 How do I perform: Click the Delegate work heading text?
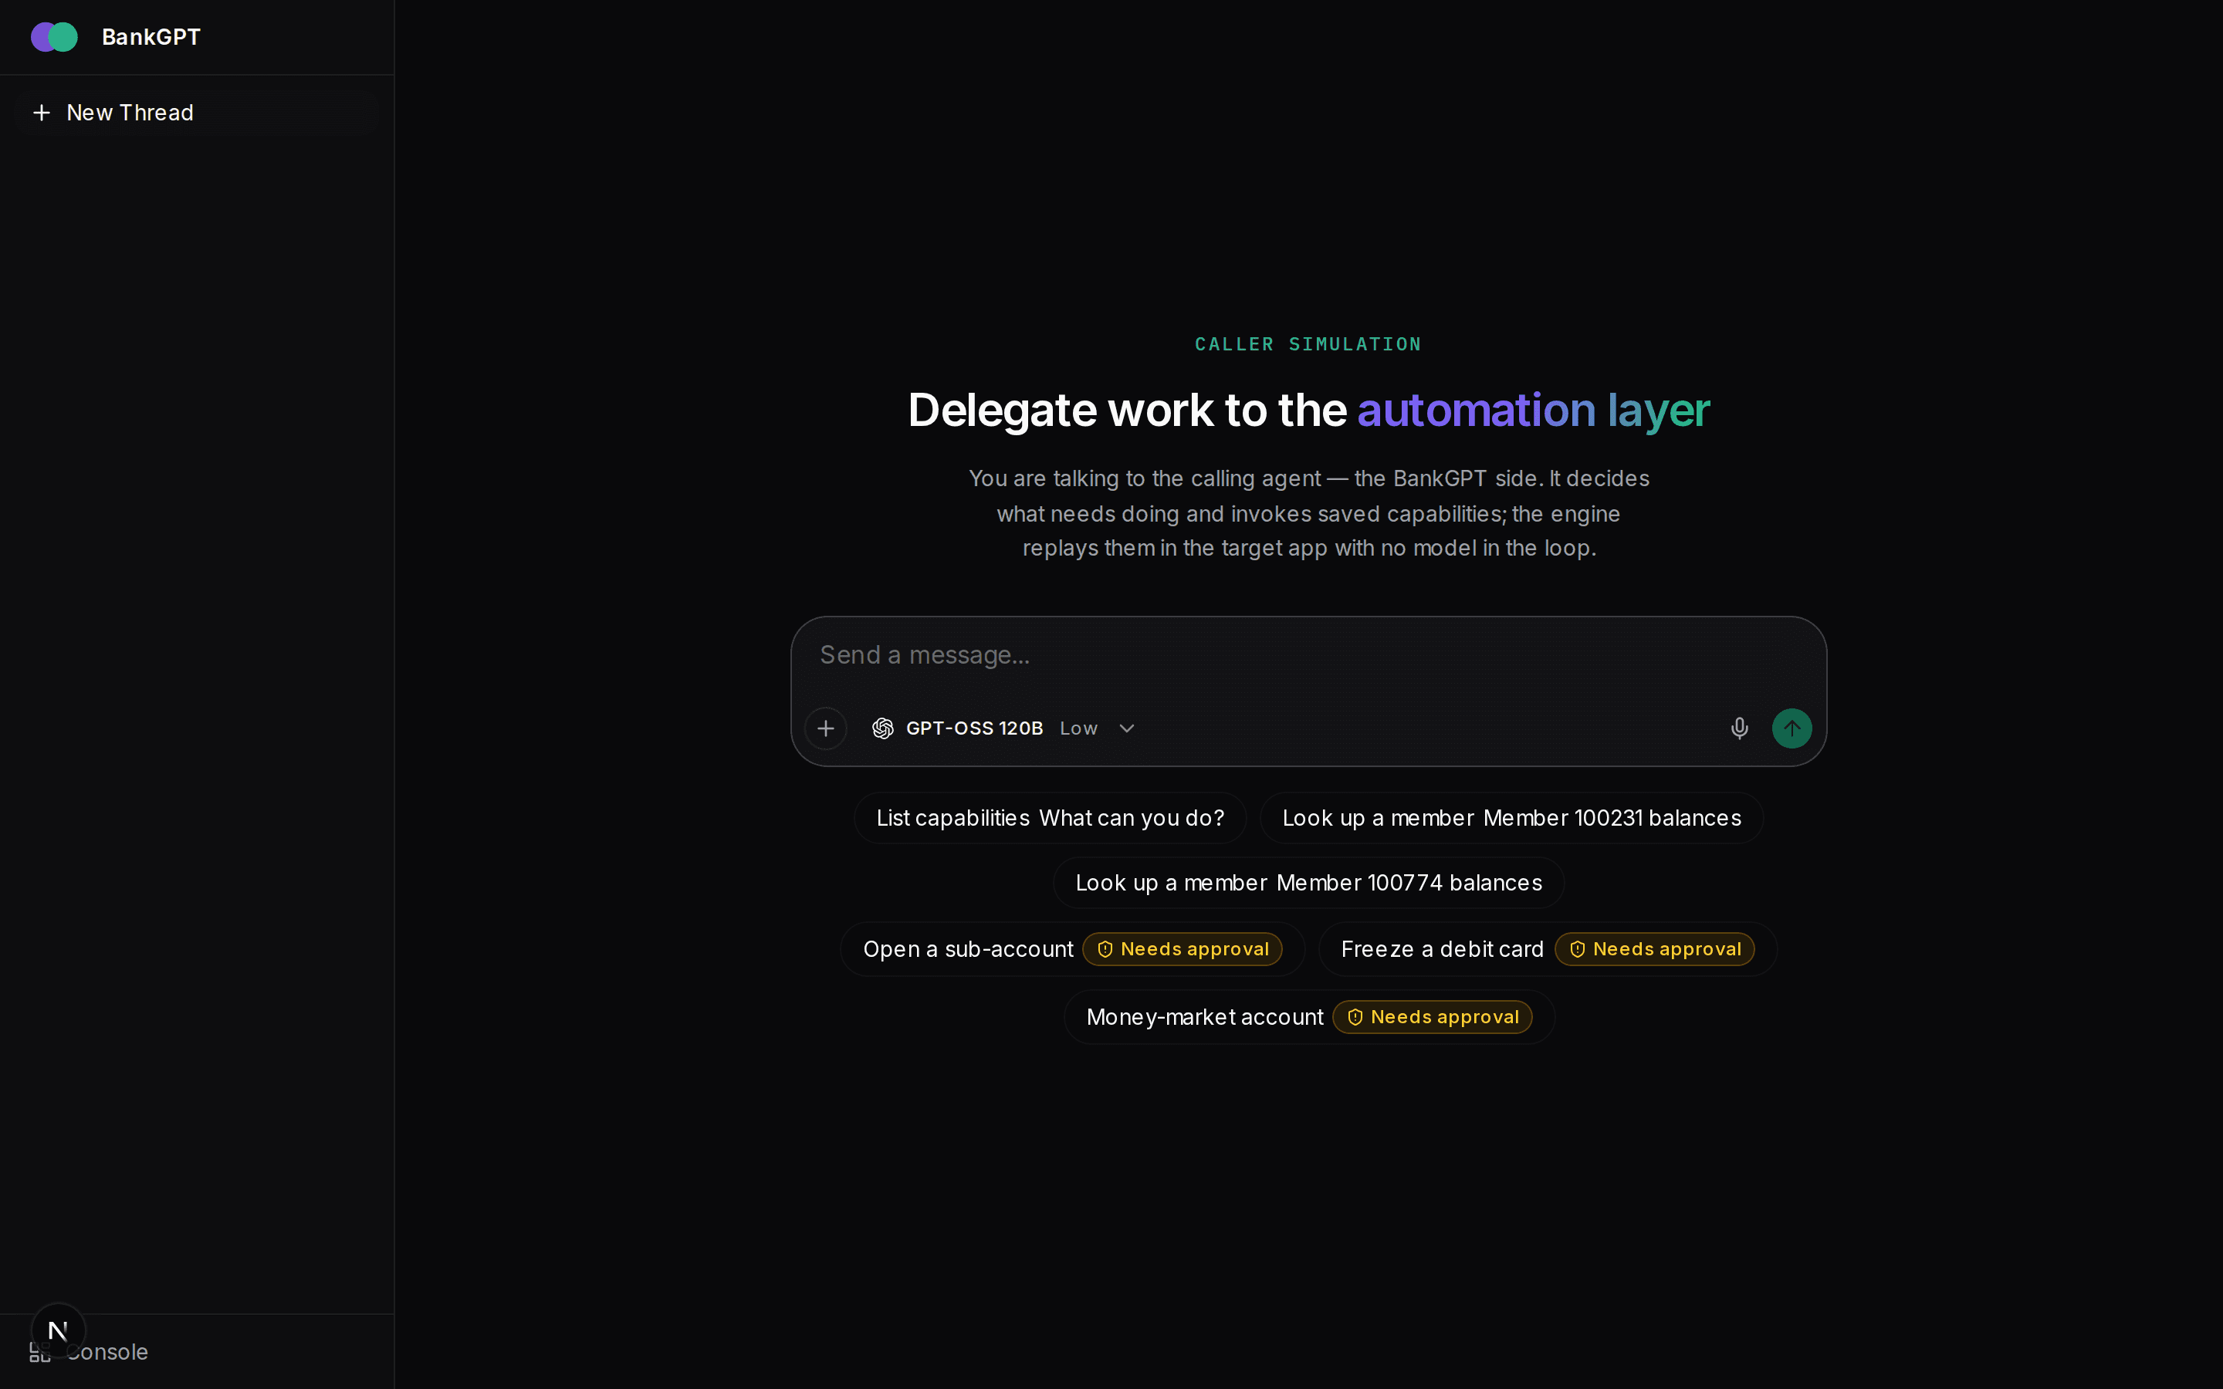click(x=1308, y=410)
